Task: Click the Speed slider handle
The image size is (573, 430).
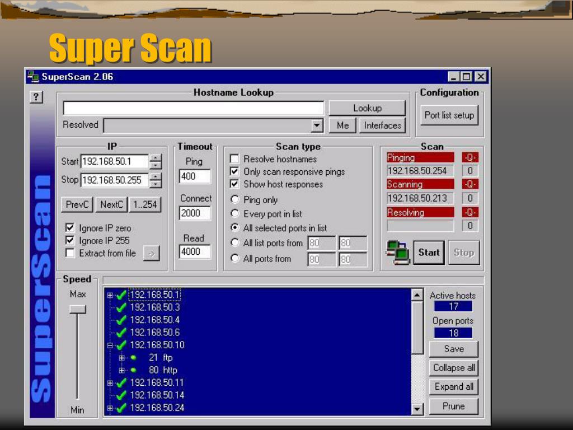Action: (78, 309)
